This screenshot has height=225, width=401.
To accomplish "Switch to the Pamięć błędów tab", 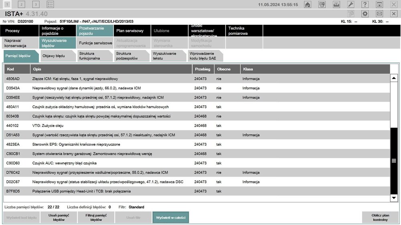I will coord(21,56).
